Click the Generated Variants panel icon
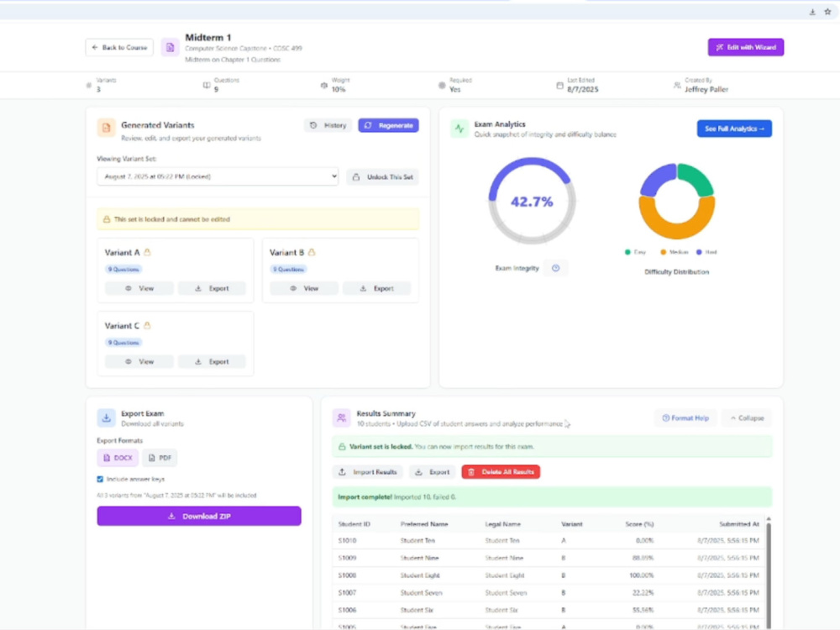The width and height of the screenshot is (840, 630). (106, 128)
